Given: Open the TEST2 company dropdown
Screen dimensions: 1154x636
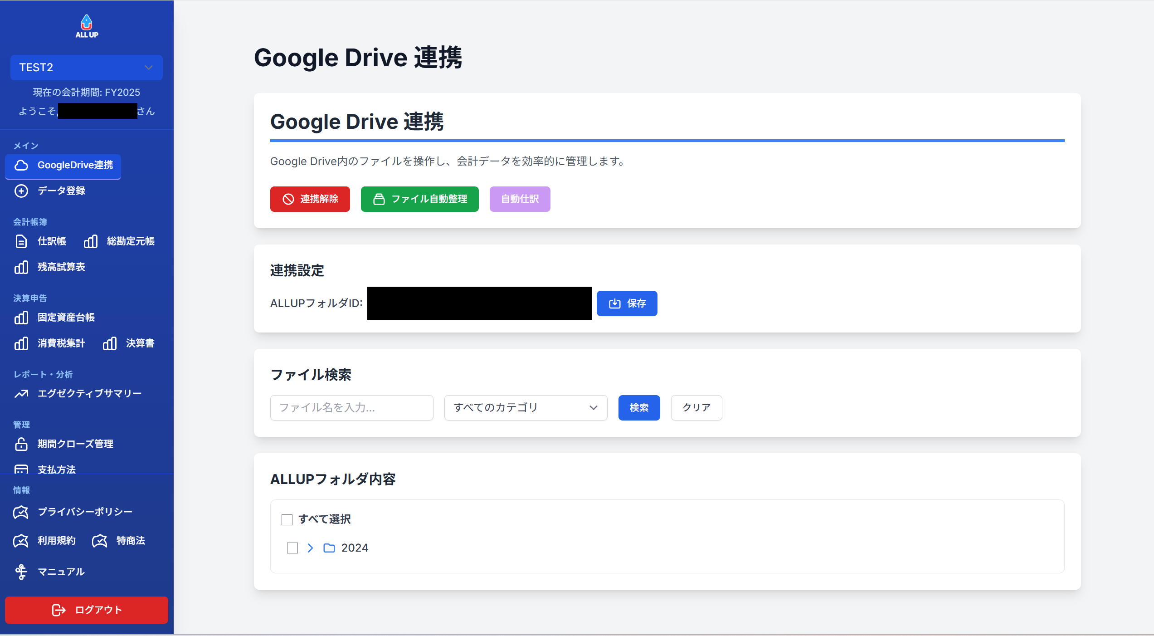Looking at the screenshot, I should pyautogui.click(x=87, y=68).
